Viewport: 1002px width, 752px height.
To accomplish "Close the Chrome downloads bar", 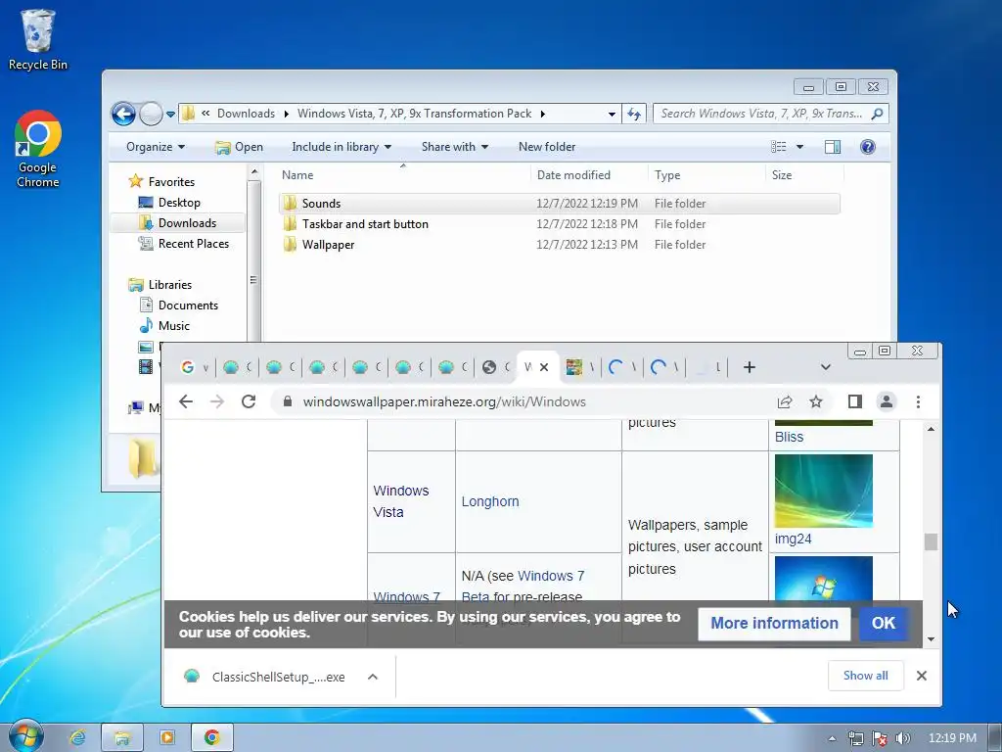I will click(922, 676).
